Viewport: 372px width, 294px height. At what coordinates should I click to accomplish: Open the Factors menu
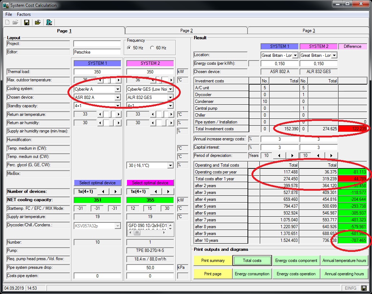pyautogui.click(x=24, y=14)
